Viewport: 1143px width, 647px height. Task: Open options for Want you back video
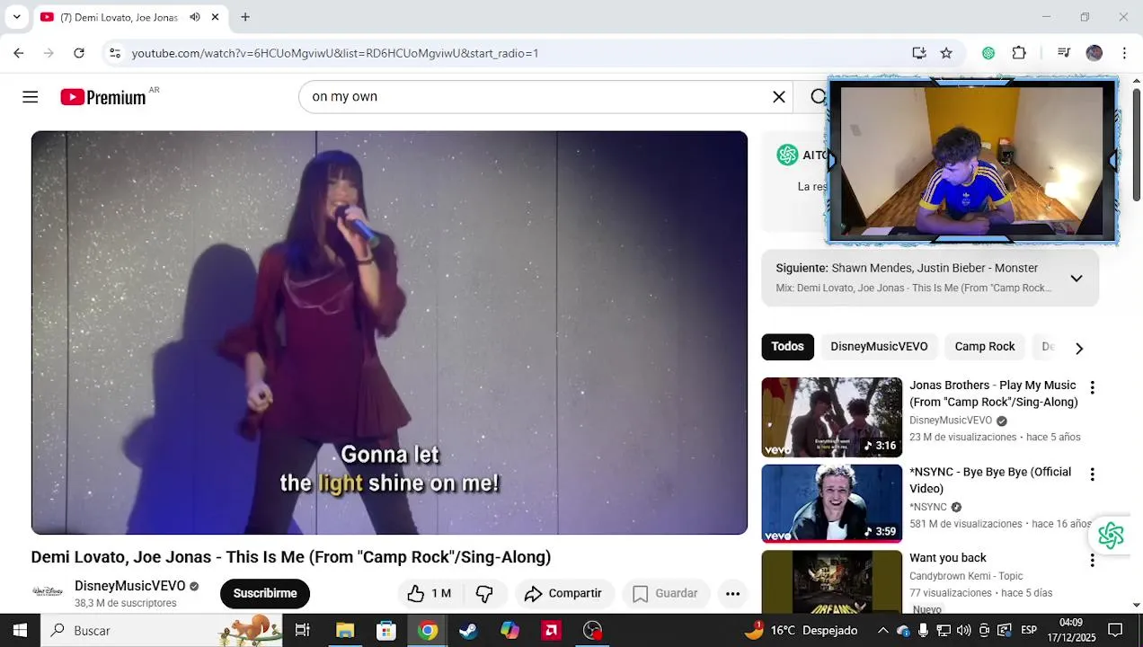1092,561
